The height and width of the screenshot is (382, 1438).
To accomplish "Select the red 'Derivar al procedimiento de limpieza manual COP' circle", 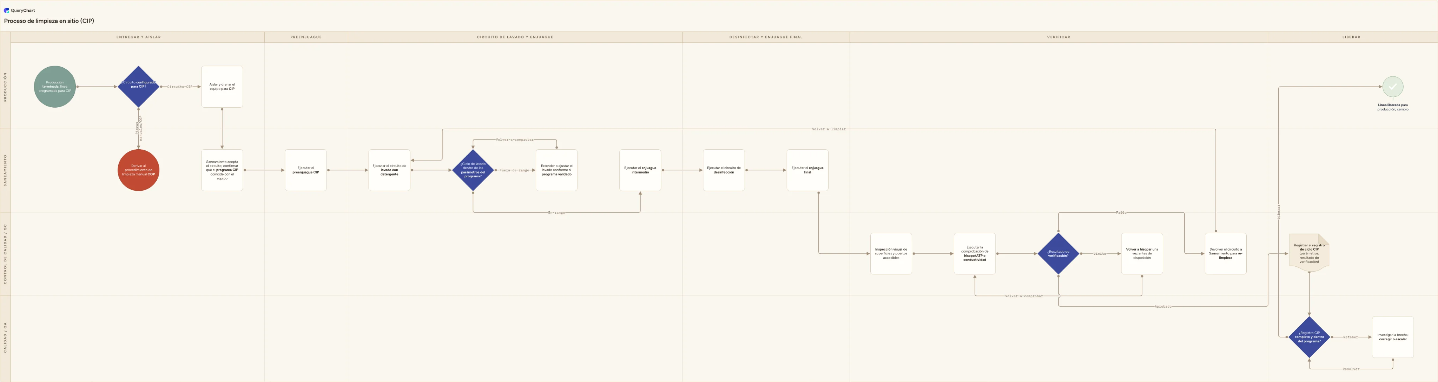I will [x=138, y=170].
